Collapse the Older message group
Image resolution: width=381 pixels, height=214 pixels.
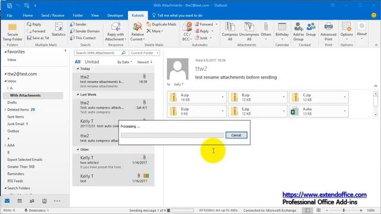[78, 149]
